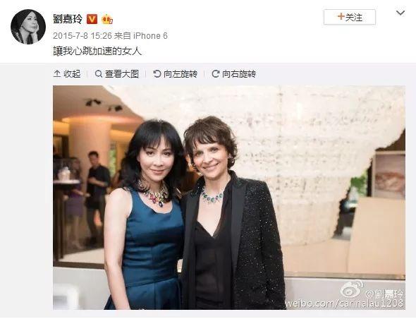The width and height of the screenshot is (416, 319).
Task: Click the iPhone 6 source link
Action: (150, 35)
